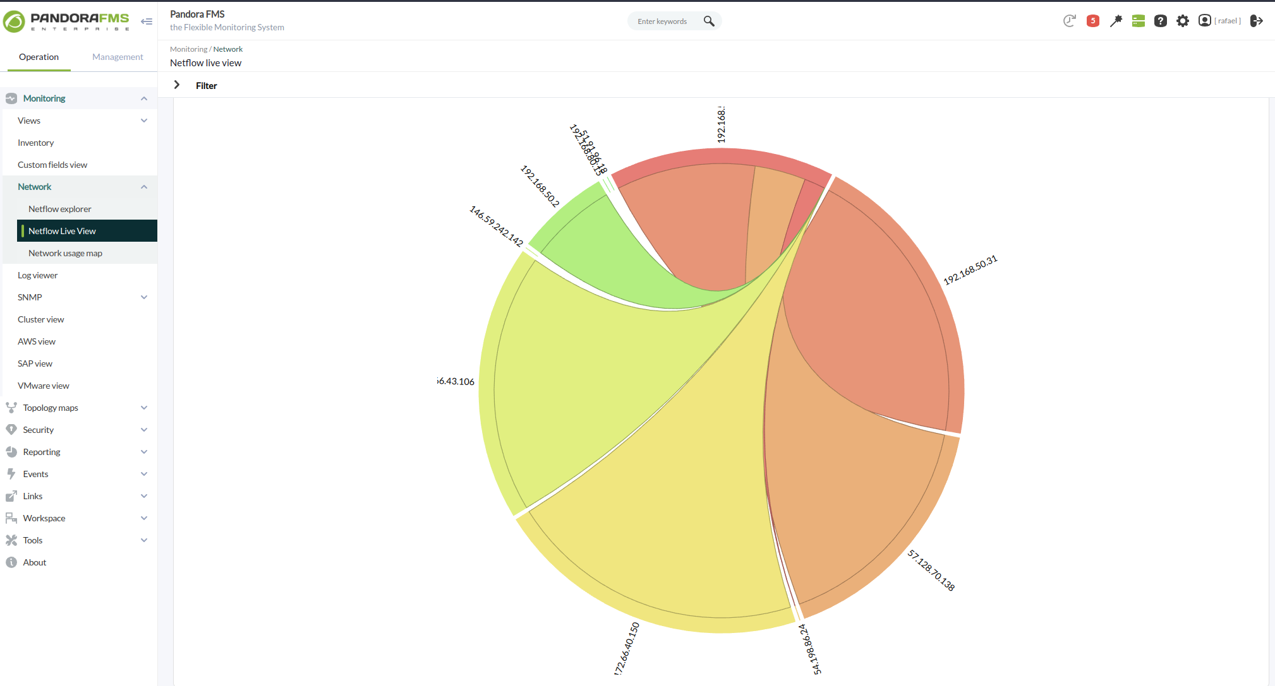Viewport: 1275px width, 686px height.
Task: Select the Operation tab
Action: (37, 57)
